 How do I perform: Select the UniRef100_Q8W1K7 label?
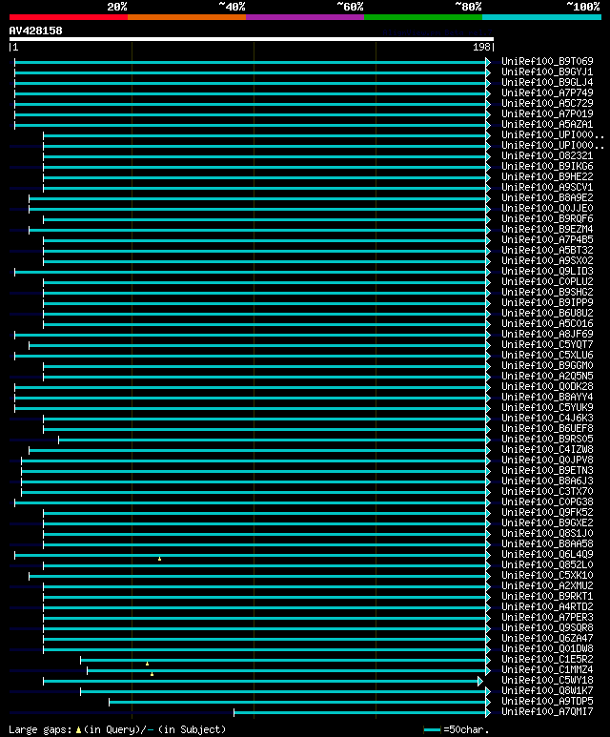pyautogui.click(x=547, y=691)
